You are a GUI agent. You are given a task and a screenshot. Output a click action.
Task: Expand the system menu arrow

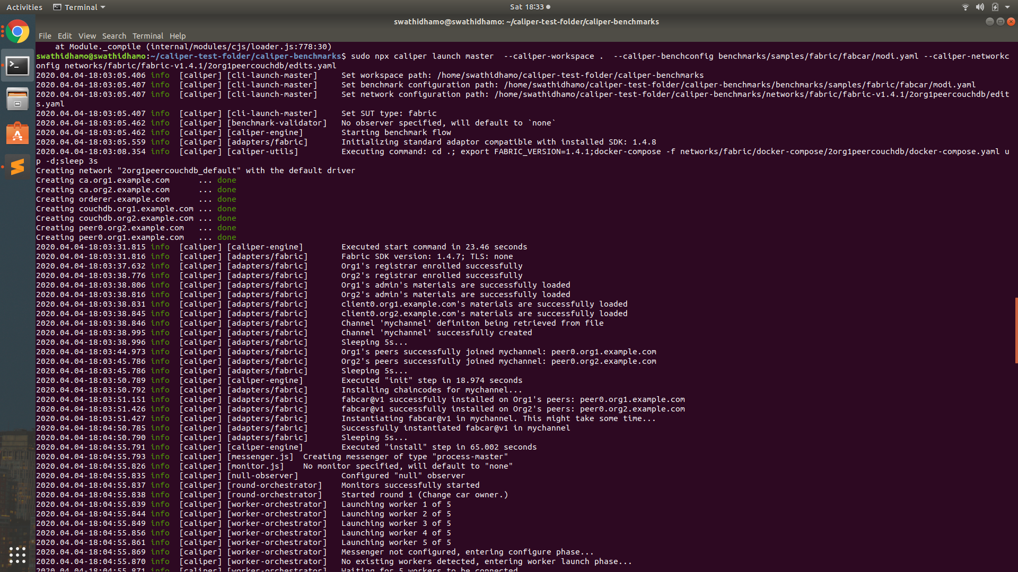coord(1007,7)
